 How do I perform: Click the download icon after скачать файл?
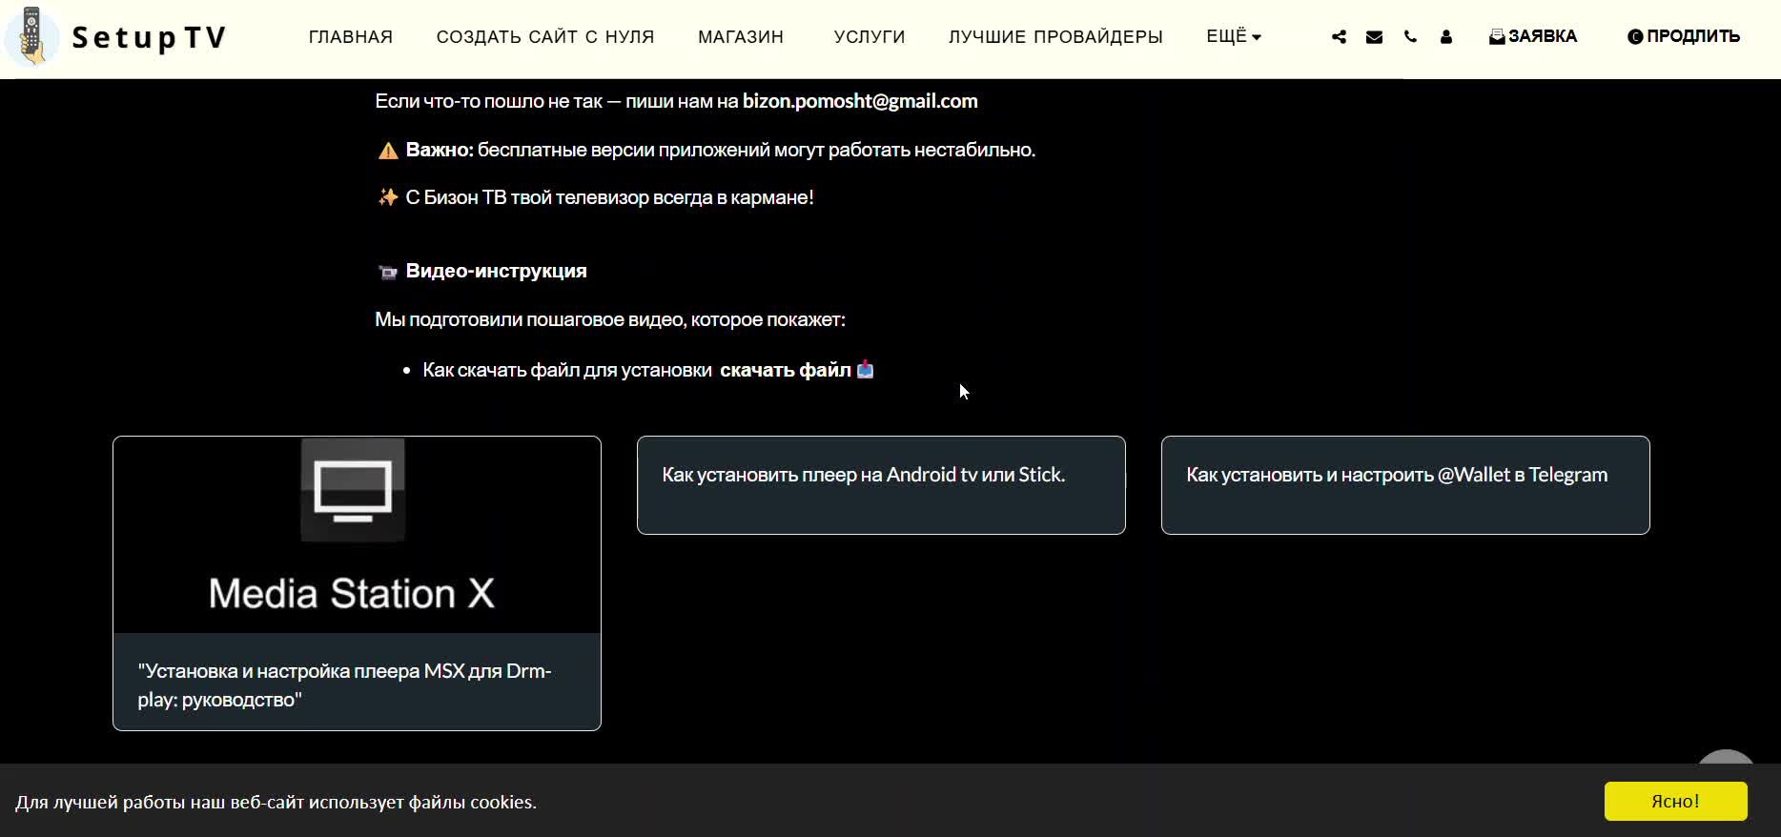pyautogui.click(x=865, y=370)
